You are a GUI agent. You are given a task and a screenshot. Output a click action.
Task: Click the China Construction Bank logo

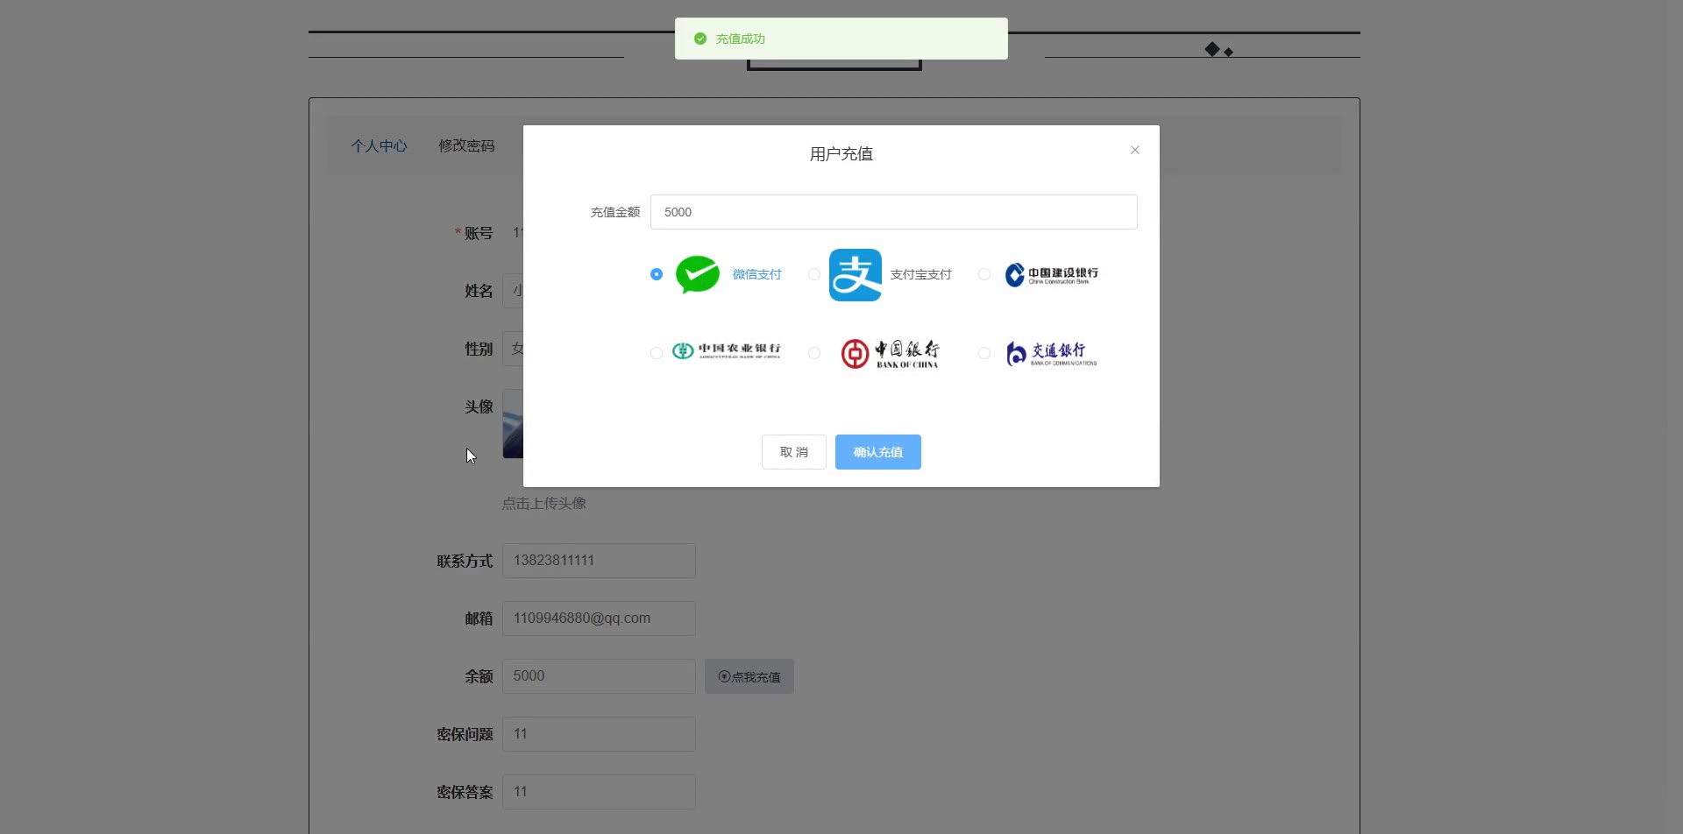click(x=1052, y=275)
